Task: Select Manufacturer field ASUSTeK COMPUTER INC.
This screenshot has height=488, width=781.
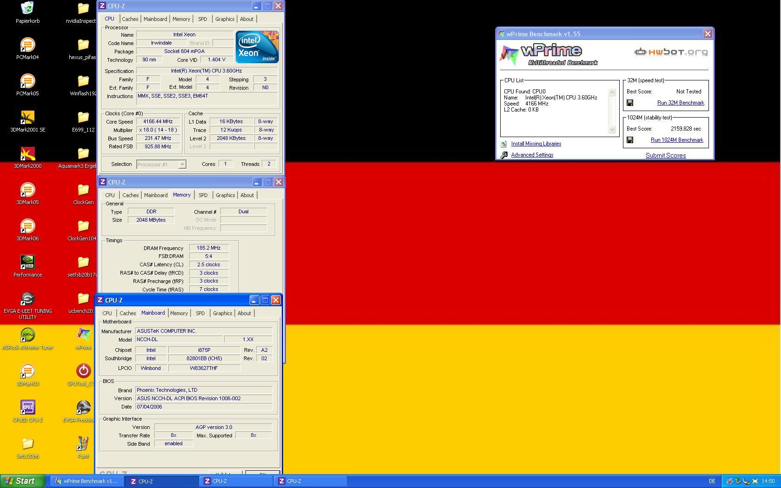Action: pyautogui.click(x=204, y=331)
